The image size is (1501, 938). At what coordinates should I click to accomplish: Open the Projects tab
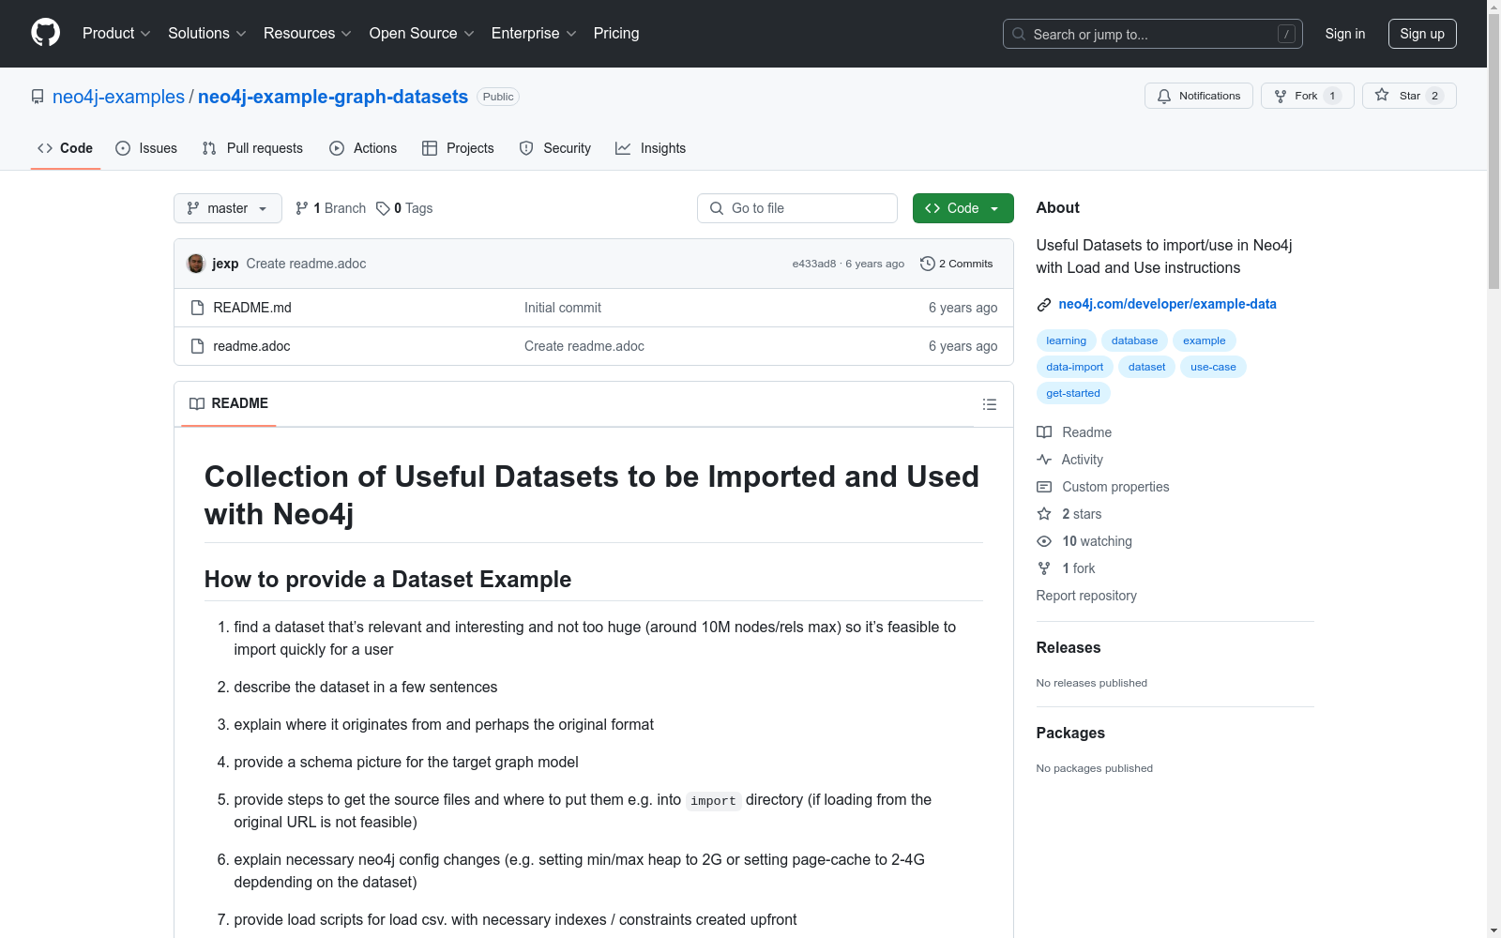point(458,148)
